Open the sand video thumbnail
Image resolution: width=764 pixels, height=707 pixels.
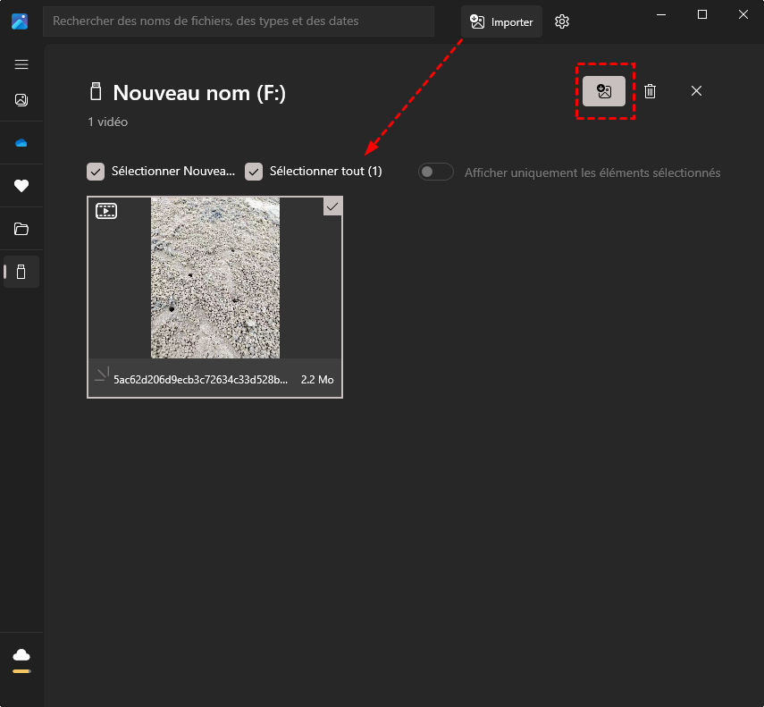[x=214, y=279]
